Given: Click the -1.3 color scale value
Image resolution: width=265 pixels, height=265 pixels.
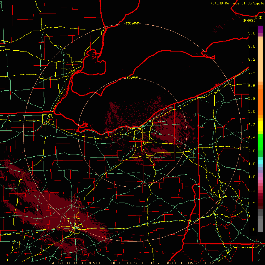Looking at the screenshot, I should coord(251,216).
